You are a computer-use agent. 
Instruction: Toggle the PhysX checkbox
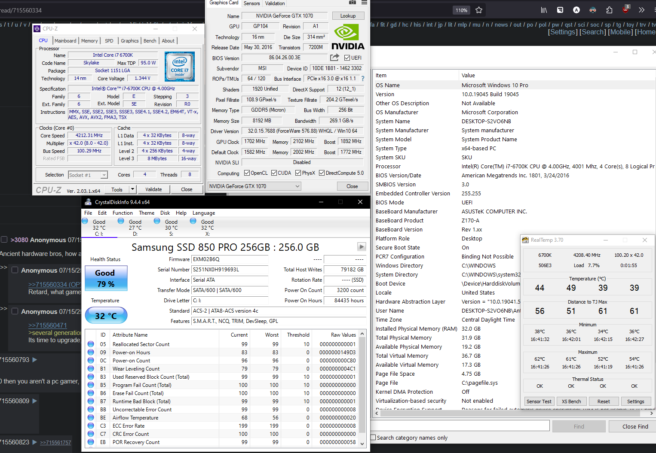tap(298, 173)
